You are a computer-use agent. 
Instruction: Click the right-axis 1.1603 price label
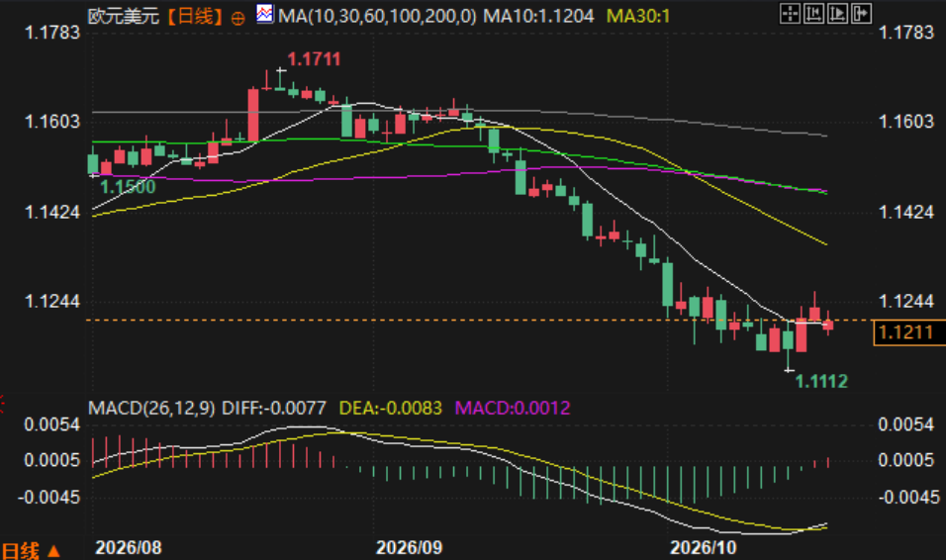906,122
